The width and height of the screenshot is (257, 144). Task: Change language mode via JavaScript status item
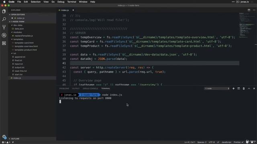click(226, 142)
